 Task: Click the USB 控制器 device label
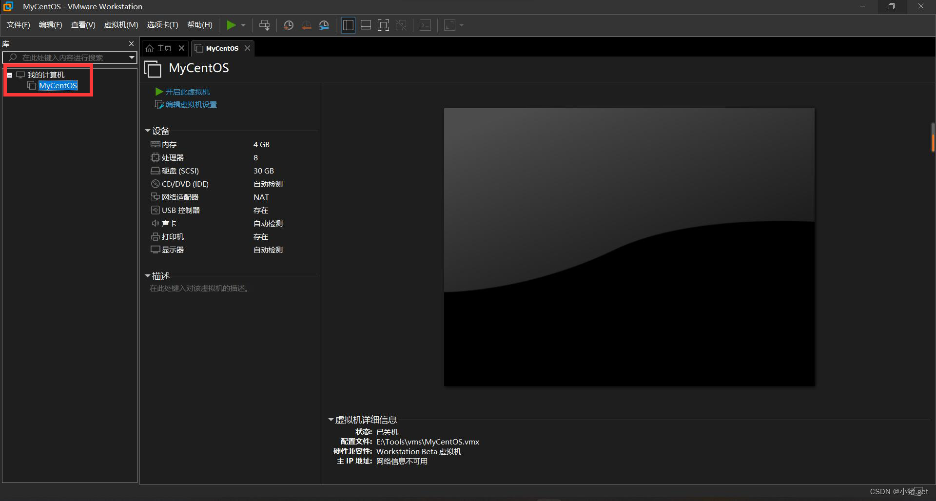[181, 211]
